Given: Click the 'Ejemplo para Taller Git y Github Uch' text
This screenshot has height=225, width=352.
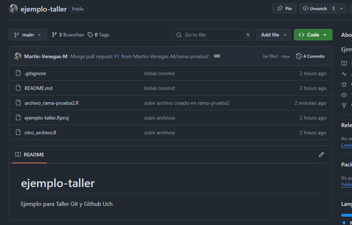Looking at the screenshot, I should point(67,204).
